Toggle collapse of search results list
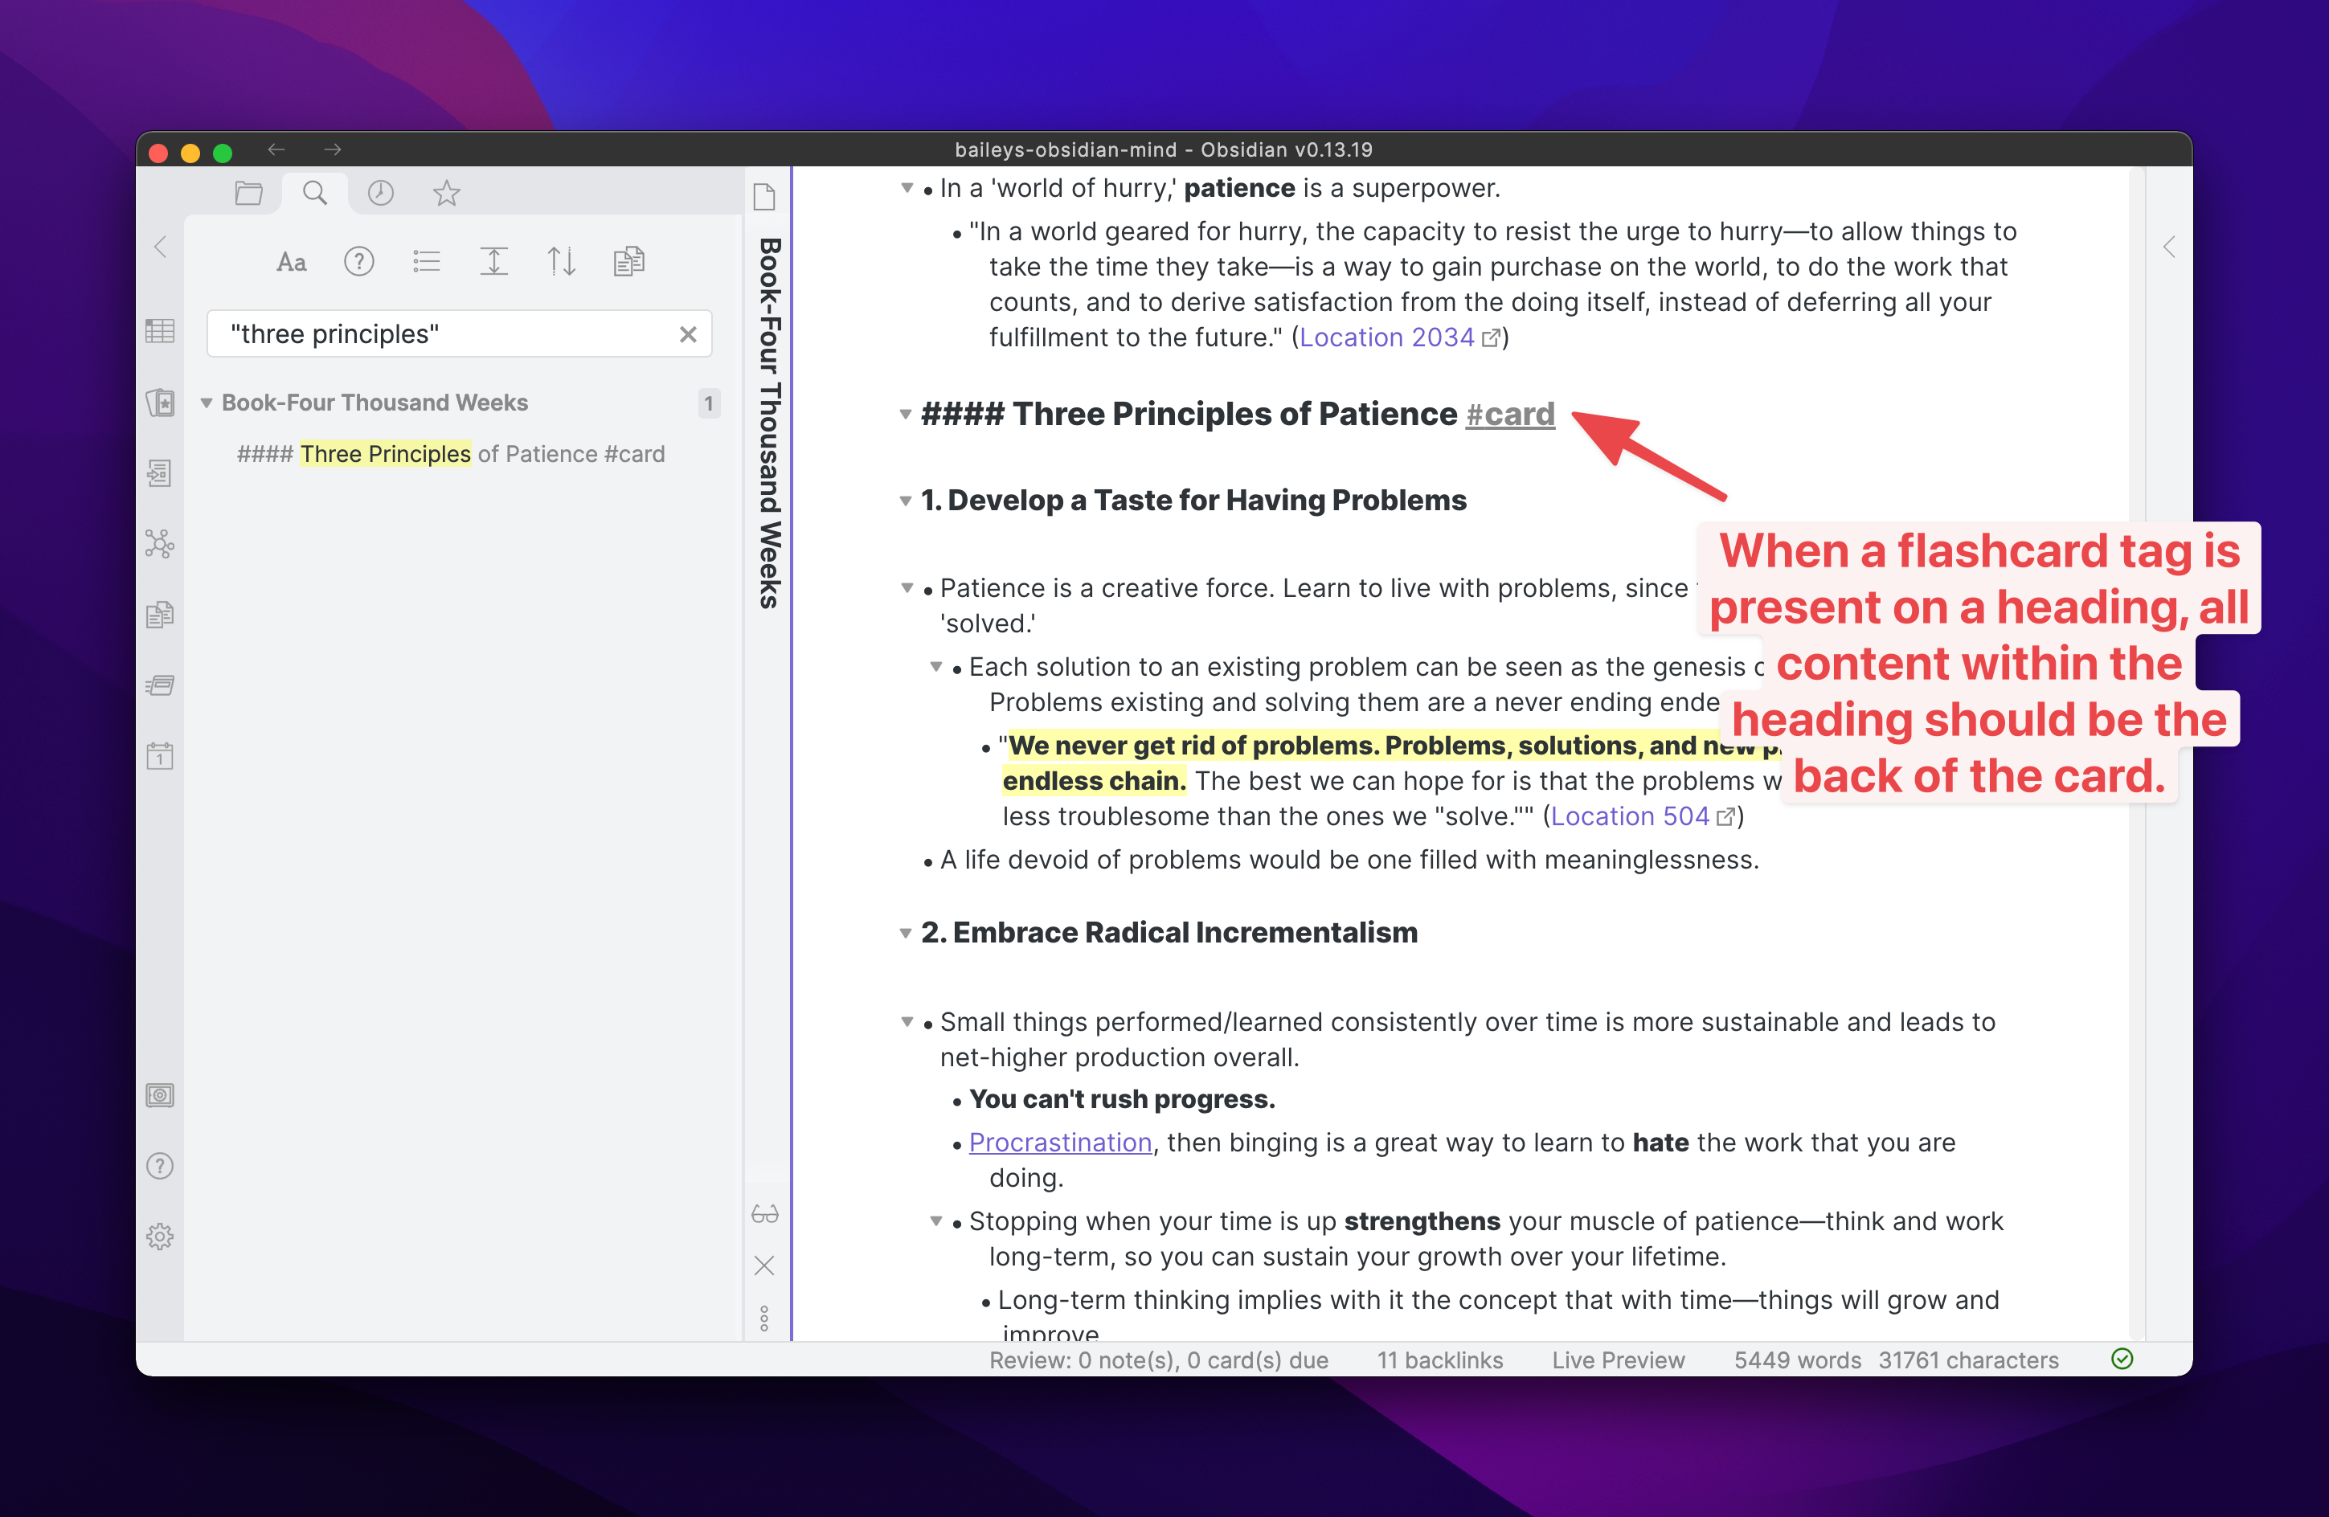2329x1517 pixels. pos(427,260)
